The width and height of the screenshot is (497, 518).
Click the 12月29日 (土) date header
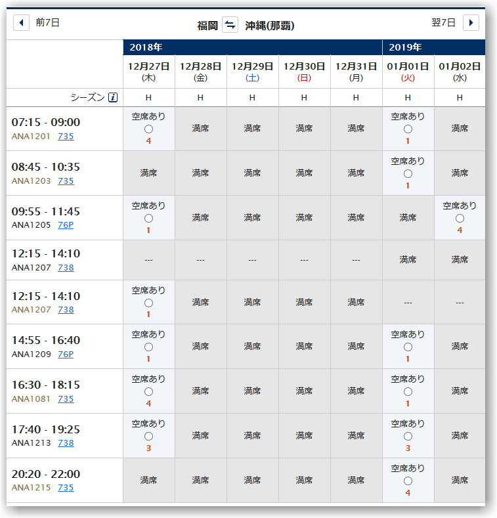(253, 72)
